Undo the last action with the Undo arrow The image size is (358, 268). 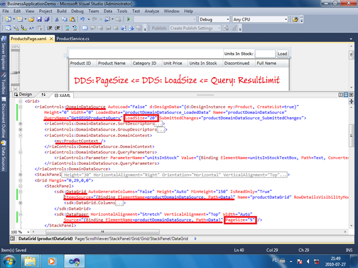tap(82, 20)
